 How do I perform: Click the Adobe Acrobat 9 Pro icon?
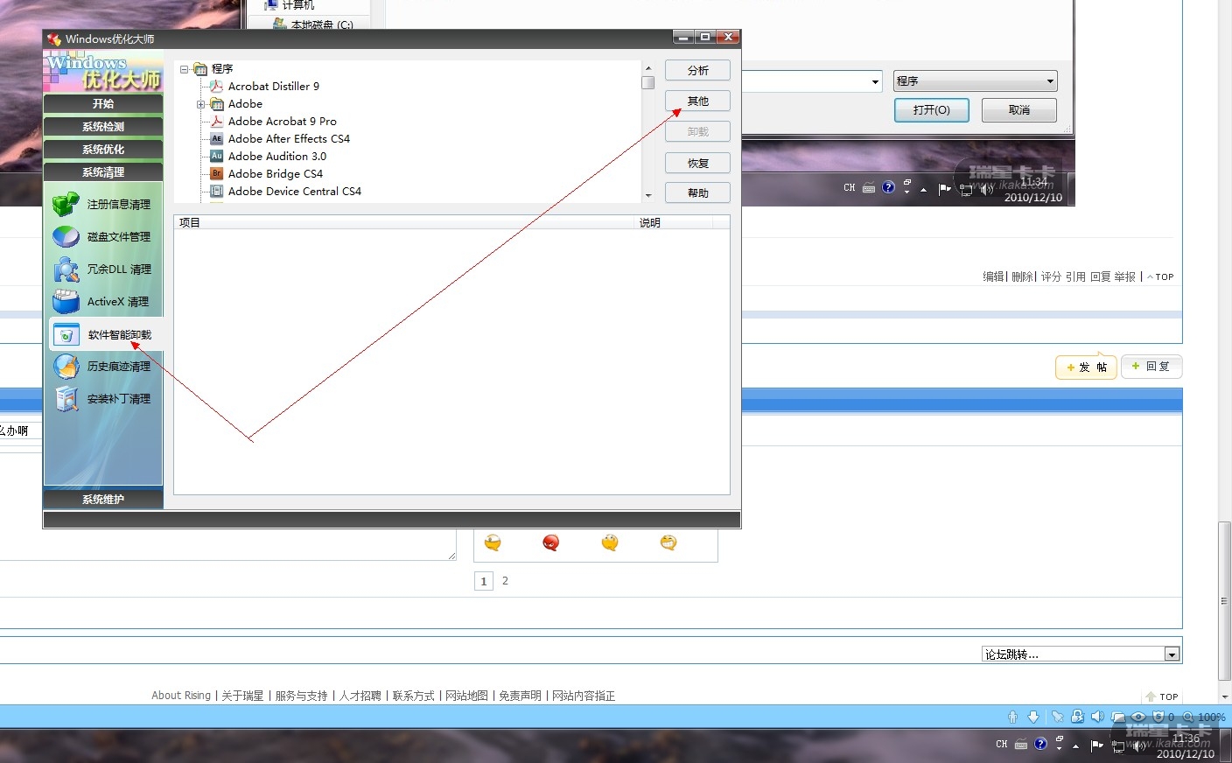point(217,122)
